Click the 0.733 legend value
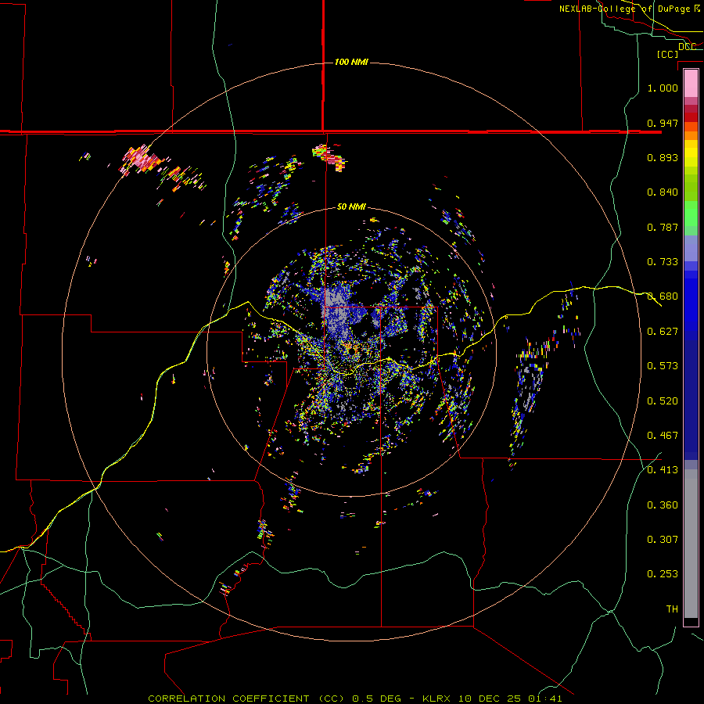This screenshot has height=704, width=704. pos(663,262)
